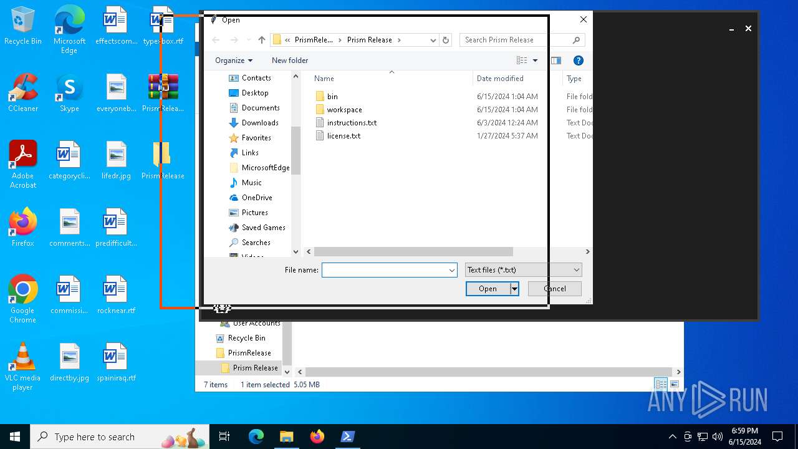
Task: Open PowerShell from the taskbar
Action: coord(348,437)
